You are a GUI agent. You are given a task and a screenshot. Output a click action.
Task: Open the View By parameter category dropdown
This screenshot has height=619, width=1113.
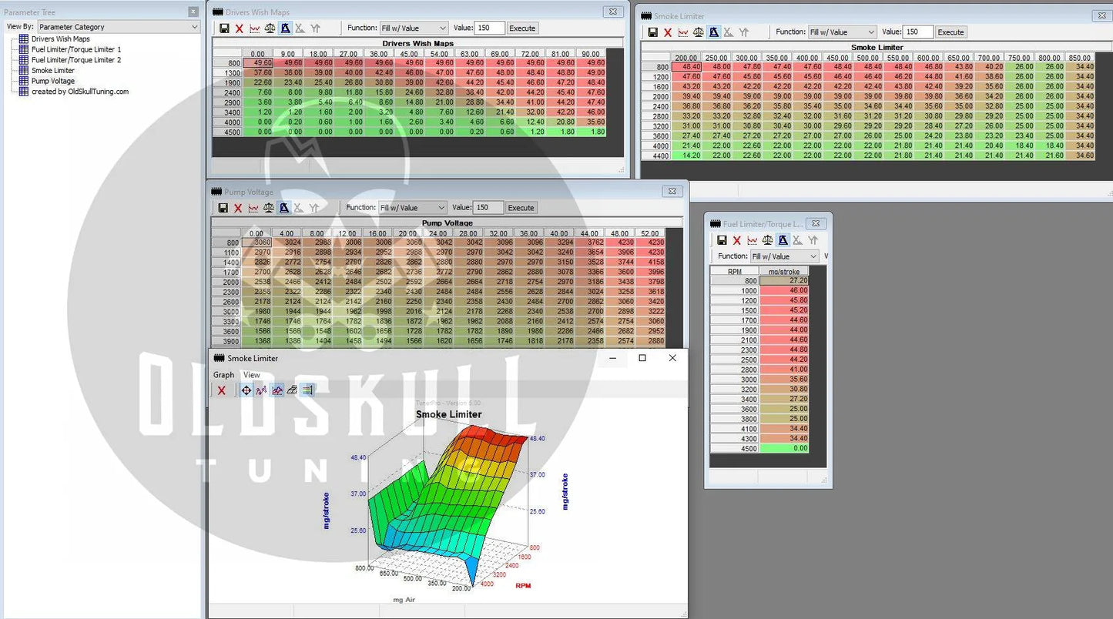point(118,27)
